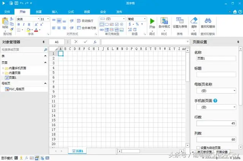Toggle right text alignment
The width and height of the screenshot is (243, 161).
pyautogui.click(x=64, y=28)
